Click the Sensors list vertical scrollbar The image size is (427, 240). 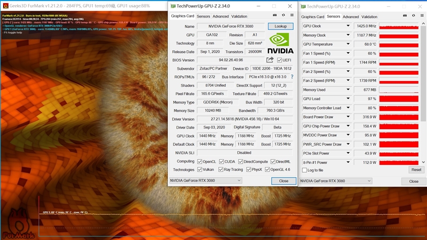pos(423,74)
